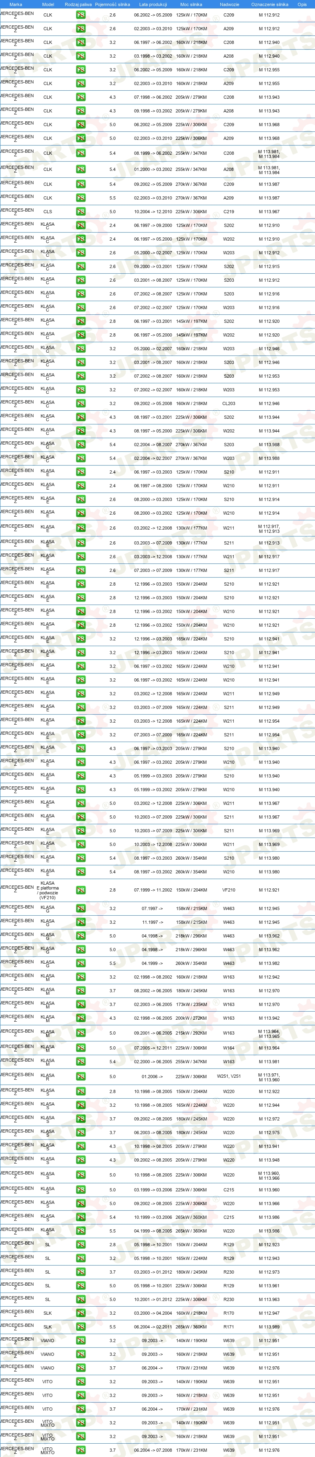This screenshot has height=1457, width=315.
Task: Select engine codes M 113.964, M 113.965
Action: (x=269, y=1033)
